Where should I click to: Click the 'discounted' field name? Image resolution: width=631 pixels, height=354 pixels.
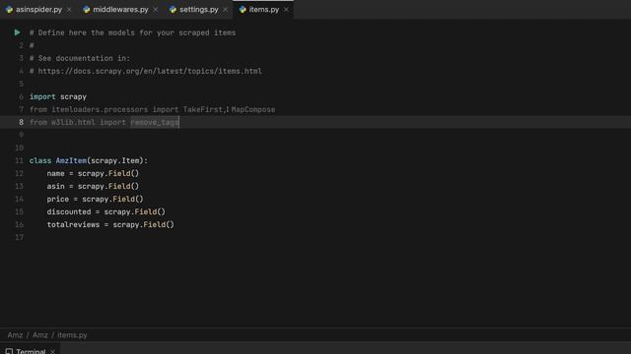pos(69,212)
